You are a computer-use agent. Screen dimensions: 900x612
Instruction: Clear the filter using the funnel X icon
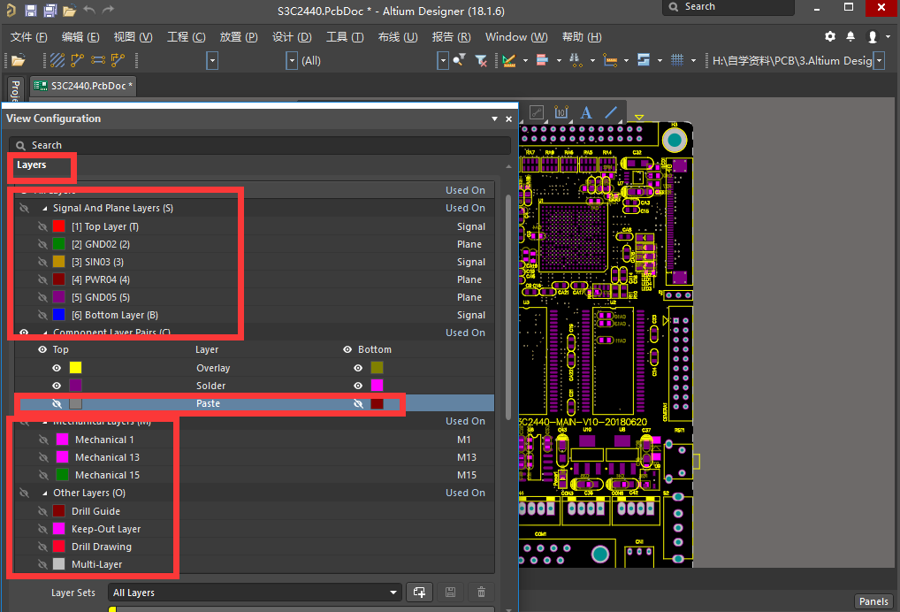click(x=481, y=60)
